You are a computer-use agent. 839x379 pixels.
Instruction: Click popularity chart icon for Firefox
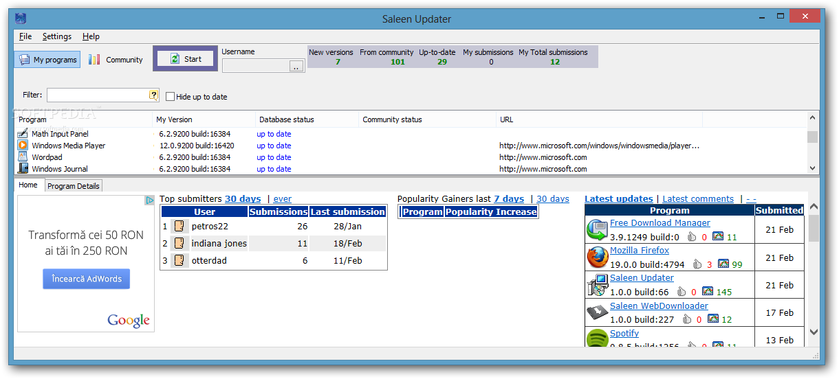pos(723,264)
